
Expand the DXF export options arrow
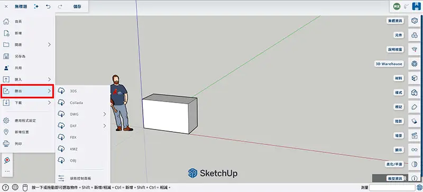(x=104, y=126)
